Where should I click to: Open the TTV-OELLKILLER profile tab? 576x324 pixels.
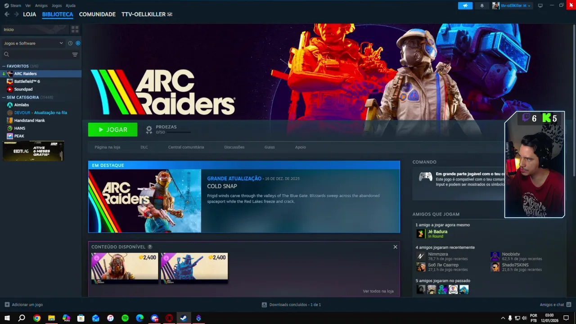click(x=147, y=14)
